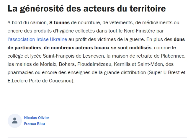
Task: Click the horizontal divider above the author block
Action: [97, 104]
